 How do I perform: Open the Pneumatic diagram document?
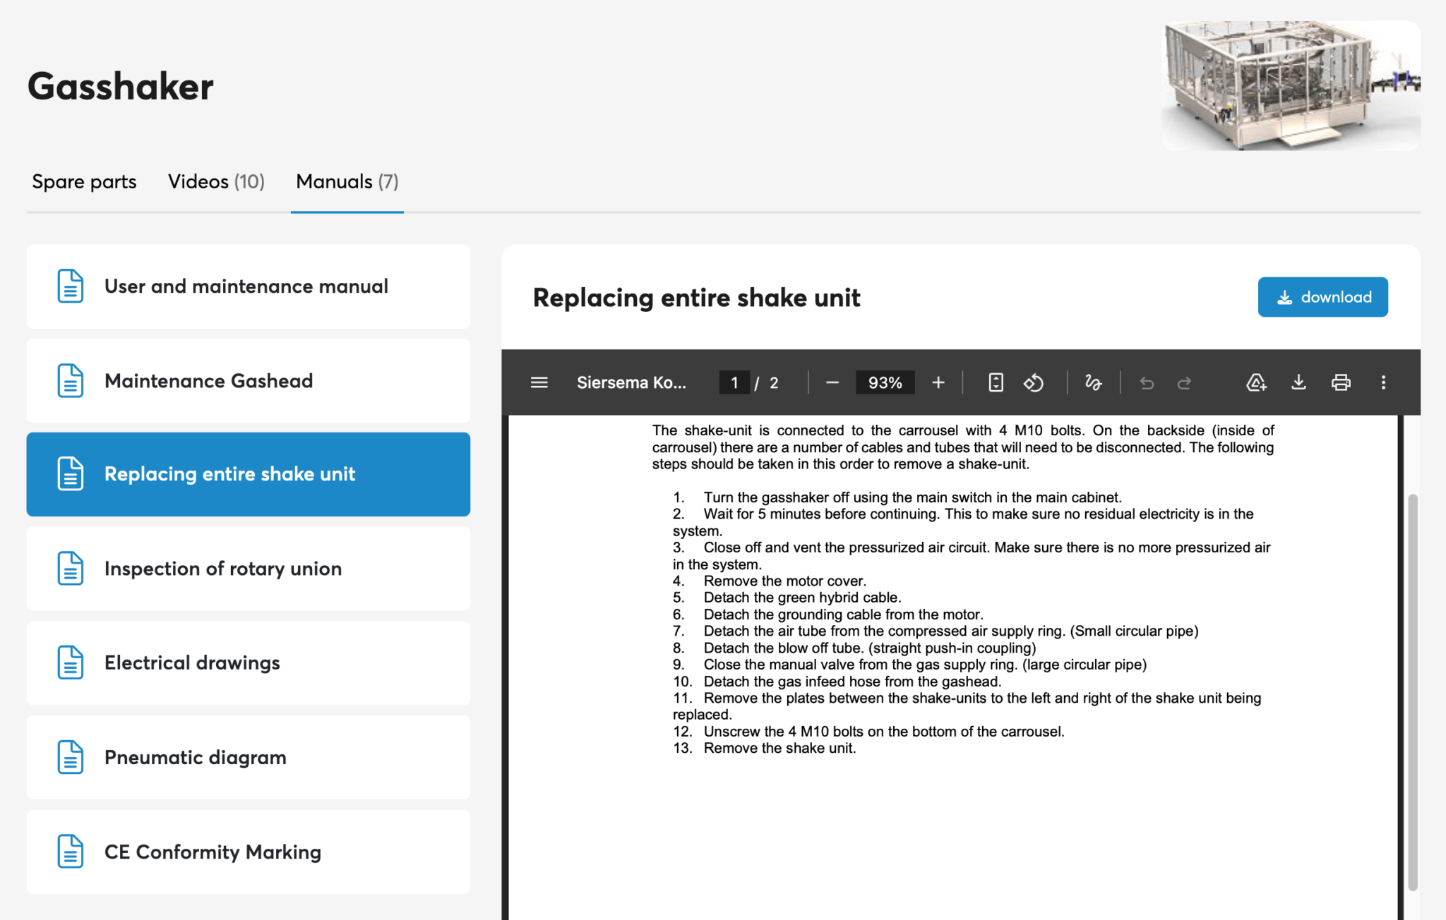point(249,758)
